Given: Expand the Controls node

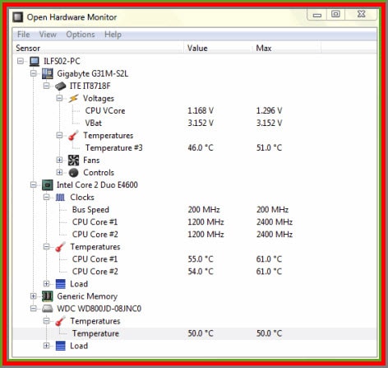Looking at the screenshot, I should tap(59, 172).
